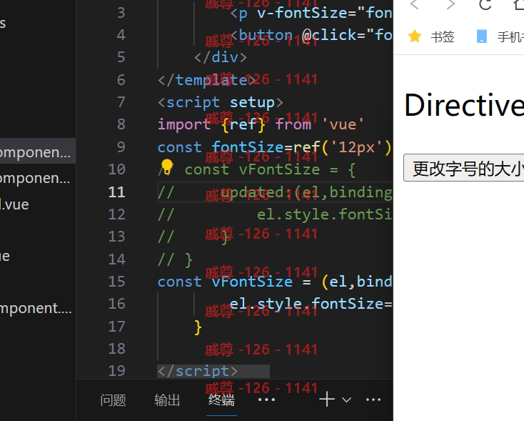Click line number 15 in the gutter

pos(116,282)
